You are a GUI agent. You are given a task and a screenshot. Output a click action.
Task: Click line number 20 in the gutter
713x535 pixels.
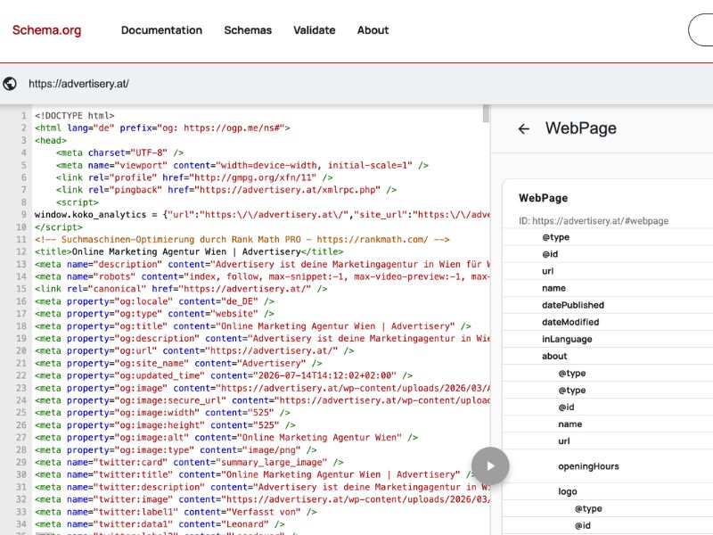[x=21, y=350]
